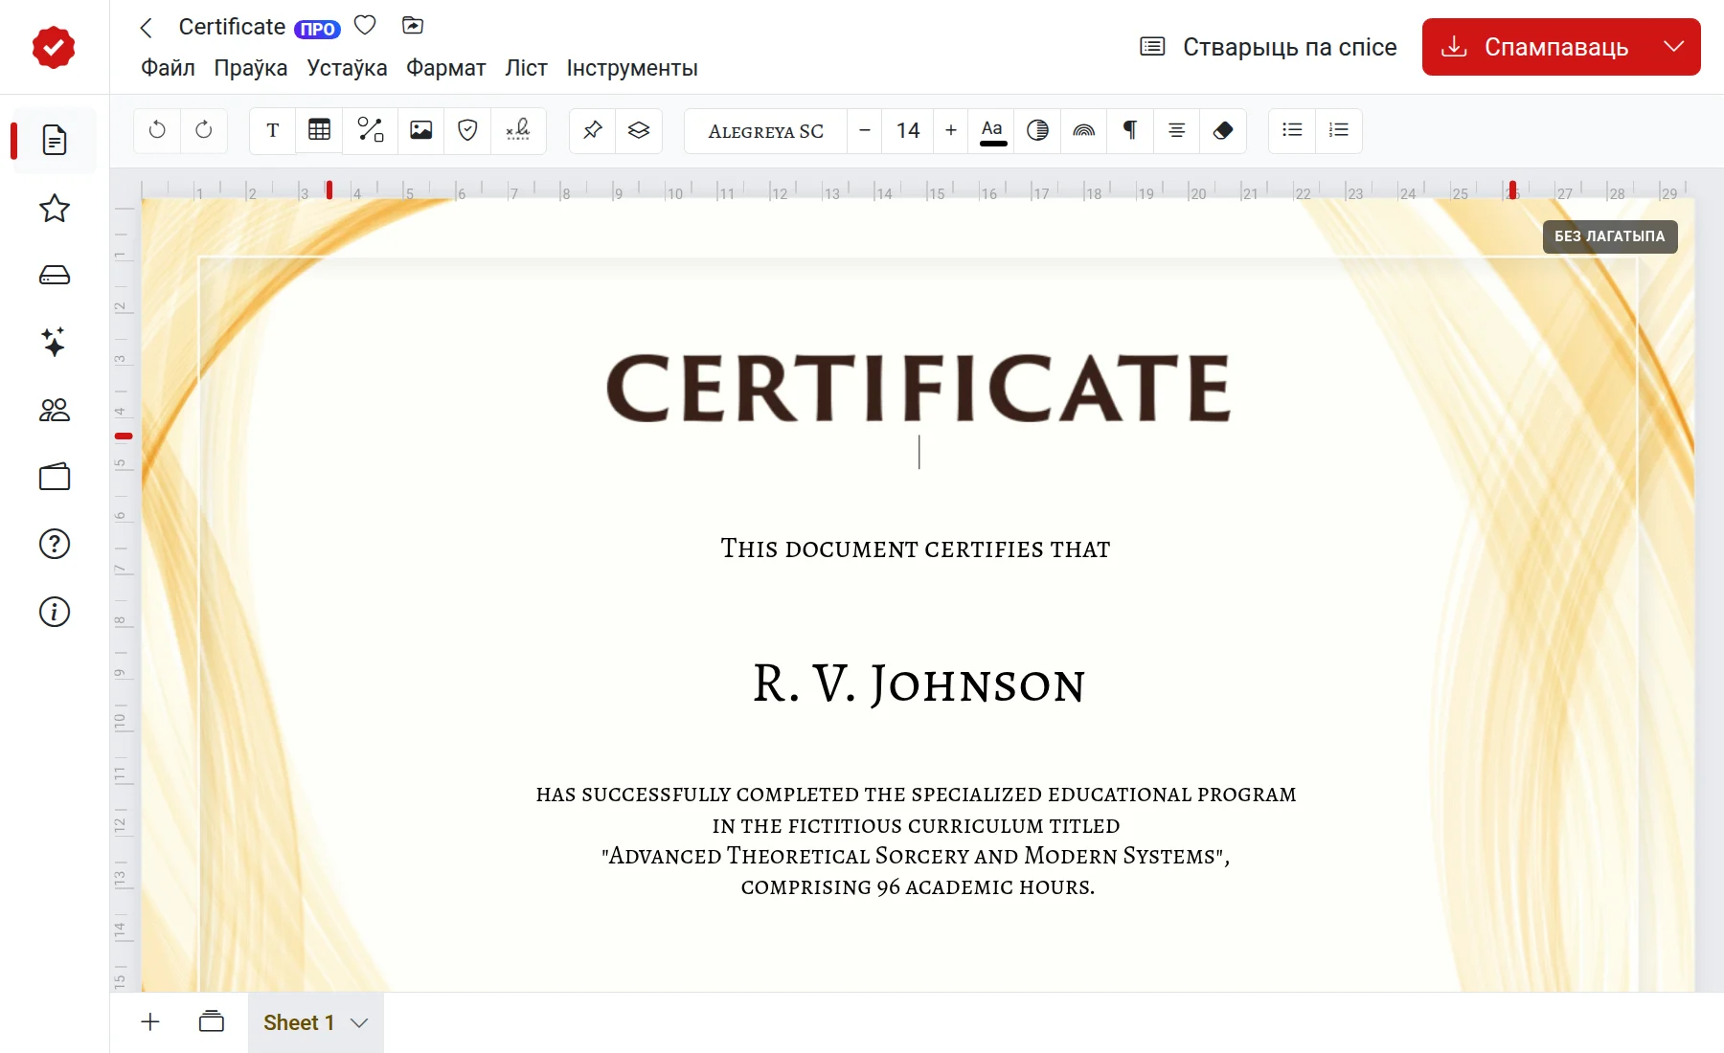
Task: Open the AI sparkles sidebar icon
Action: (55, 342)
